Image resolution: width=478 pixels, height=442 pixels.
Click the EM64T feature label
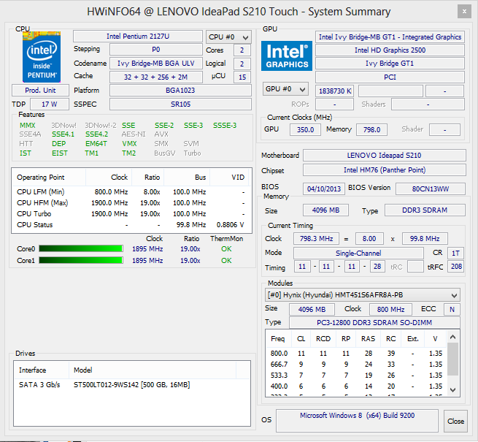[96, 143]
